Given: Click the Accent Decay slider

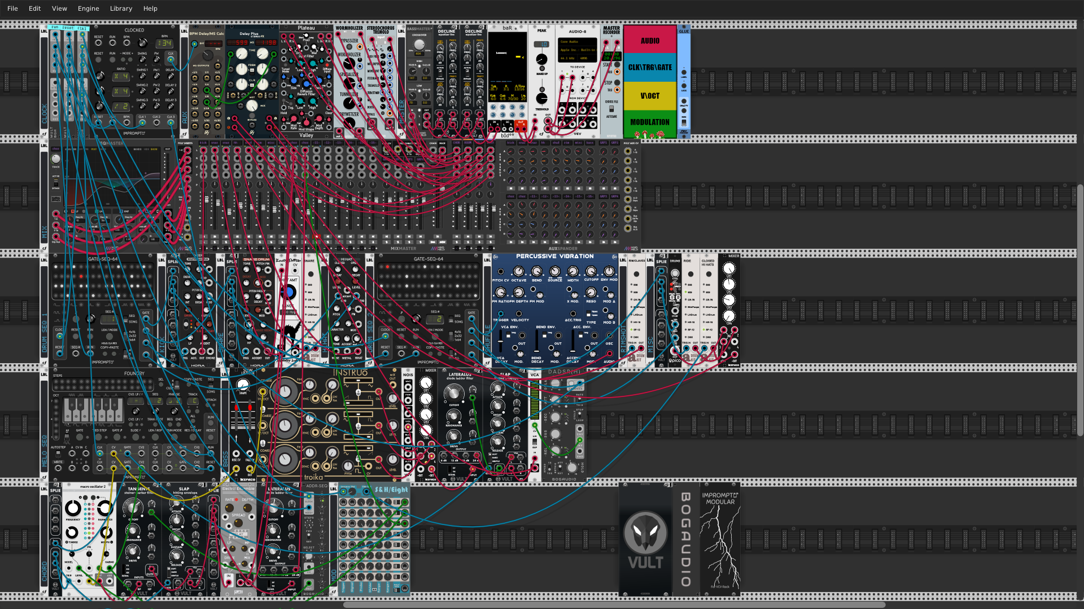Looking at the screenshot, I should pyautogui.click(x=573, y=342).
